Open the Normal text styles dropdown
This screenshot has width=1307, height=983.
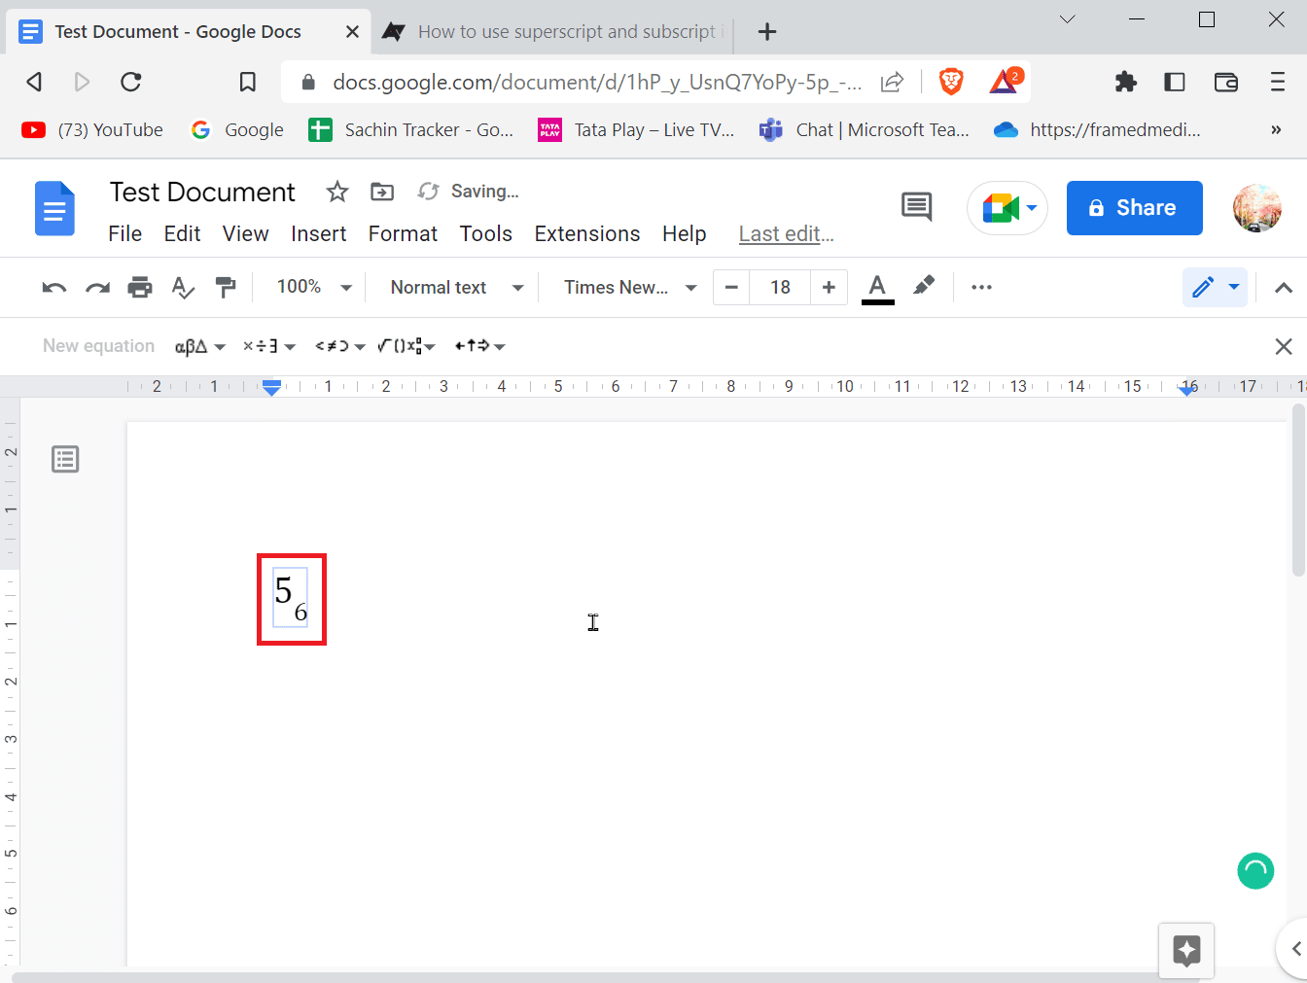[x=456, y=287]
